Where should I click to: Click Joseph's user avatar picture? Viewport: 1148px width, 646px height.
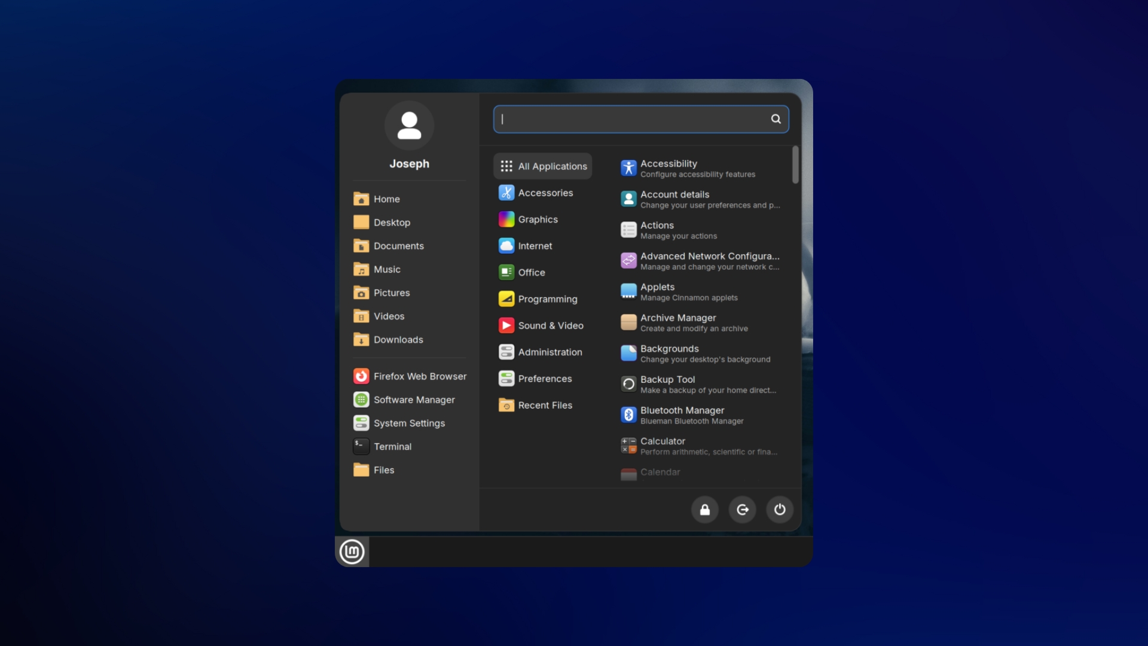pyautogui.click(x=409, y=126)
